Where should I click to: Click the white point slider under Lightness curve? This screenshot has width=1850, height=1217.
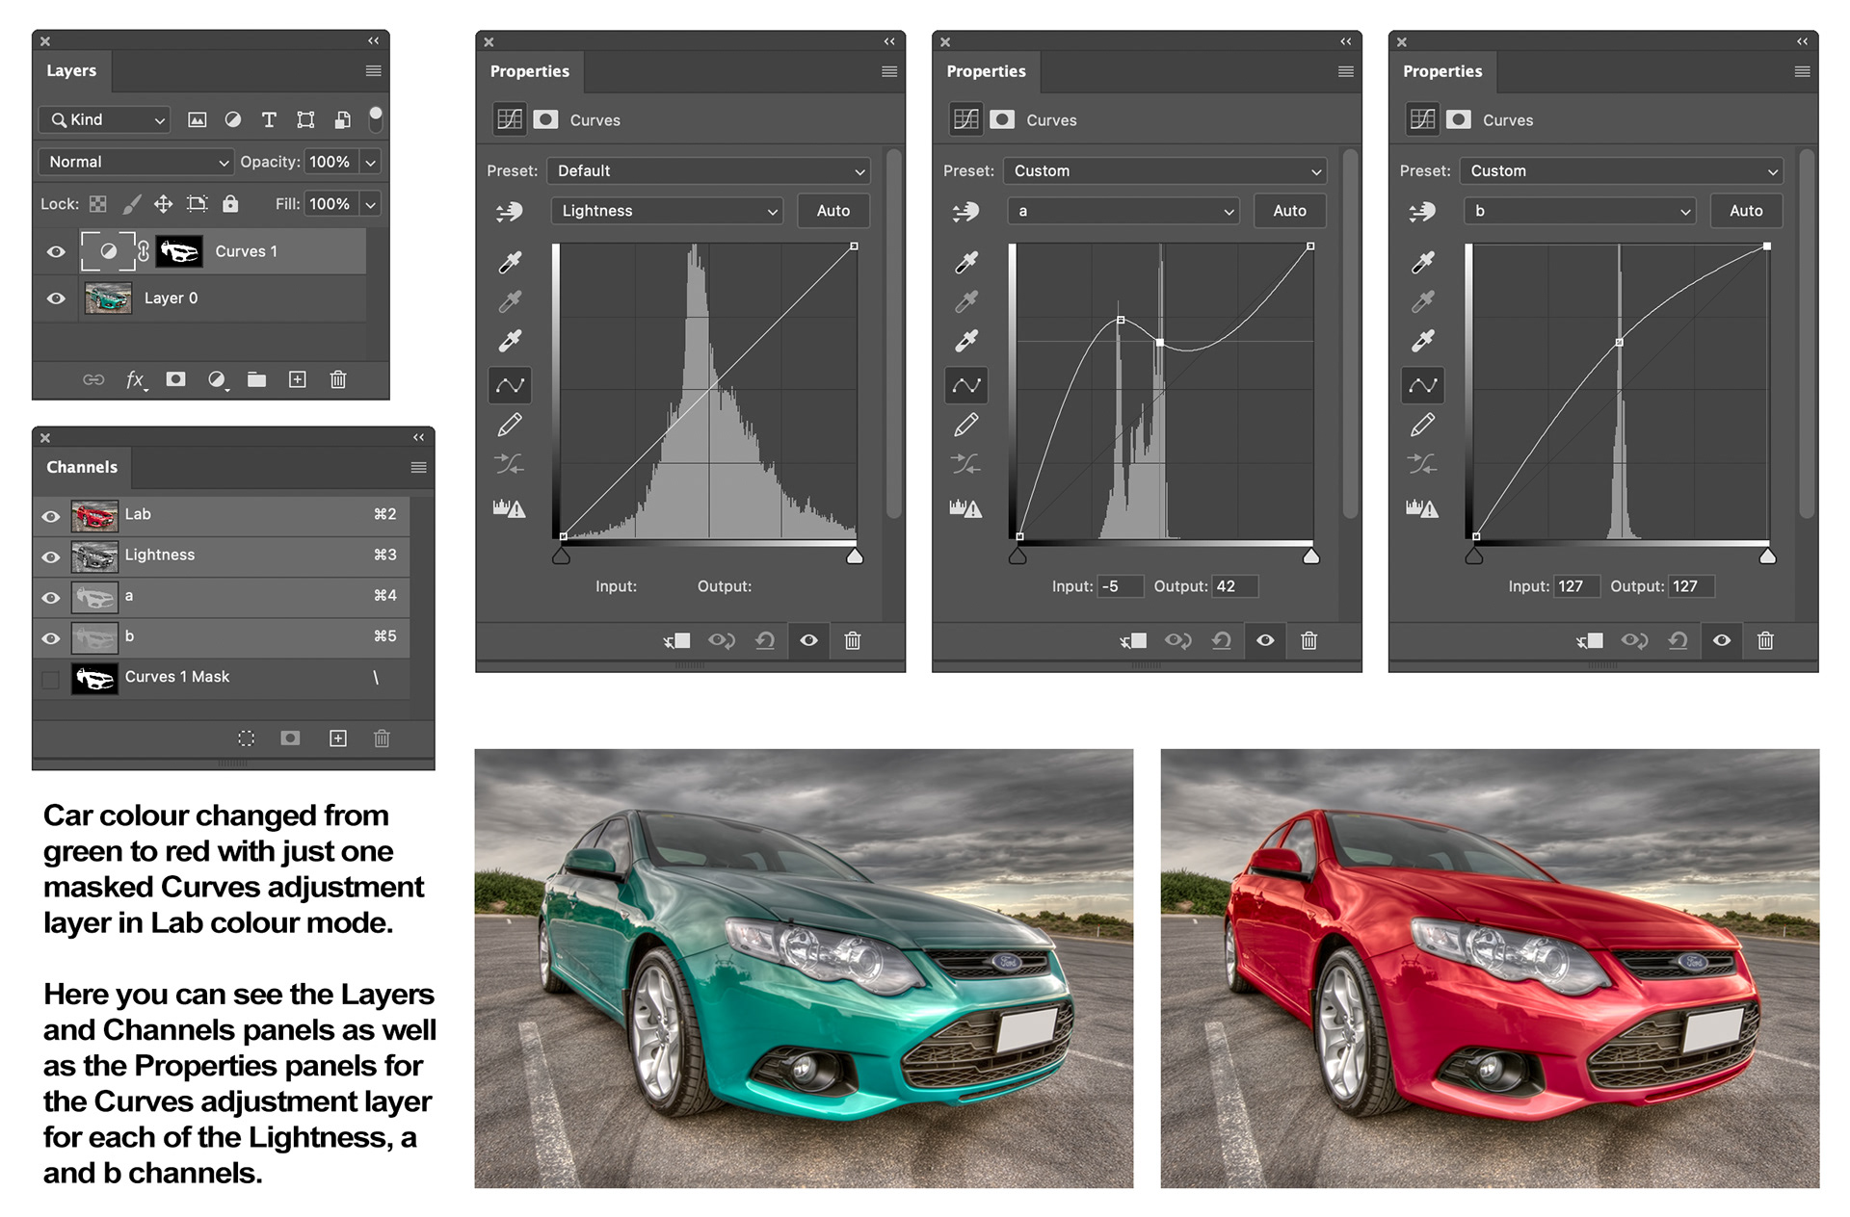point(855,557)
